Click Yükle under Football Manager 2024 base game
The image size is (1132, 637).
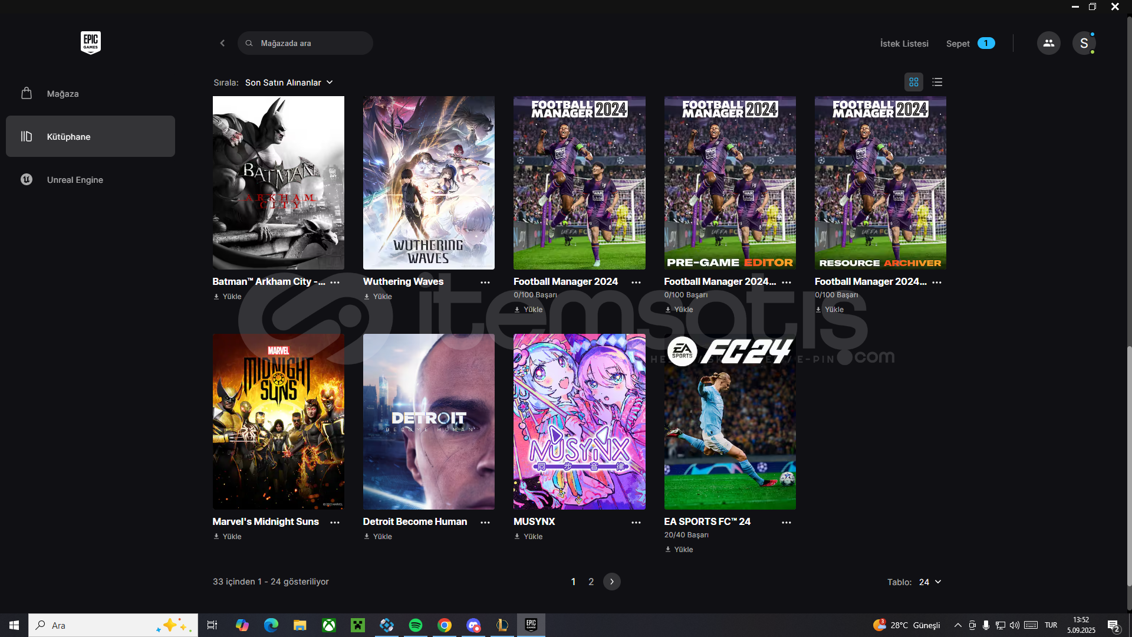click(528, 310)
